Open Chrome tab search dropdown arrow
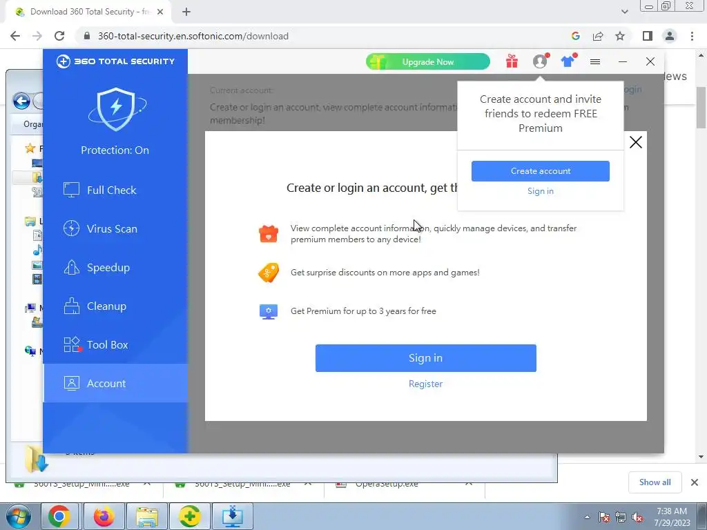The width and height of the screenshot is (707, 530). coord(624,12)
